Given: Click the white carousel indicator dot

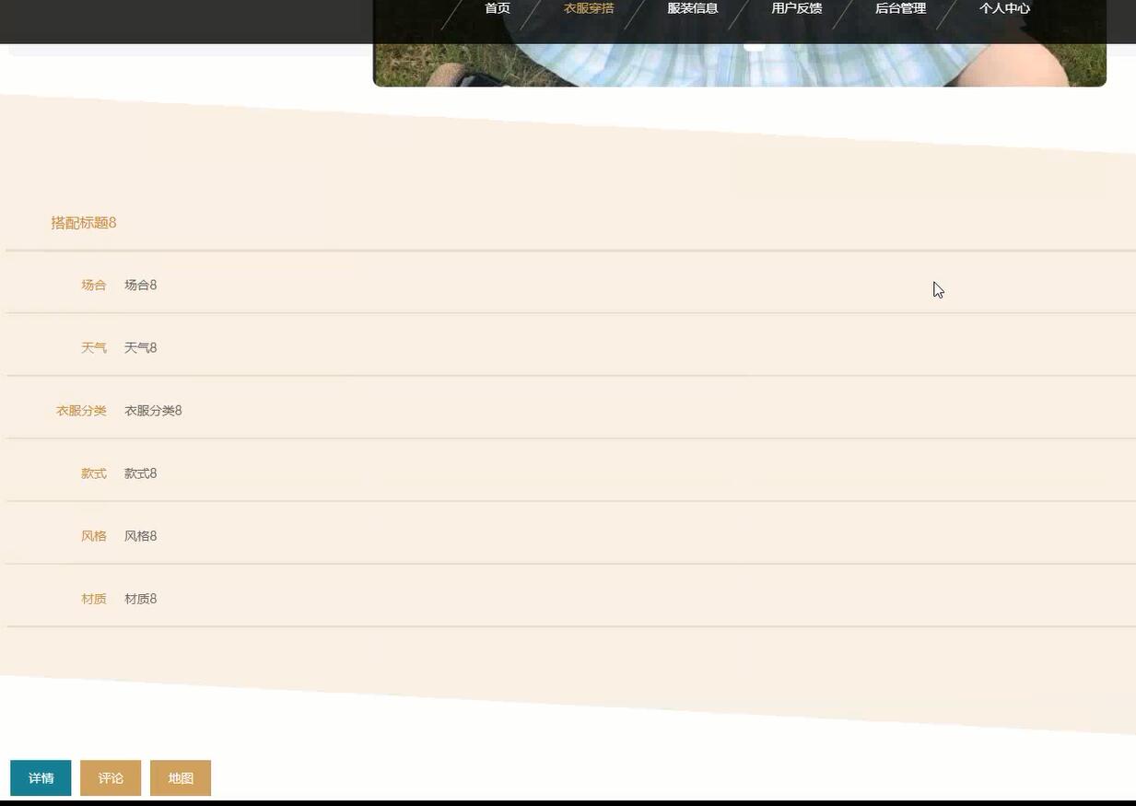Looking at the screenshot, I should click(755, 47).
